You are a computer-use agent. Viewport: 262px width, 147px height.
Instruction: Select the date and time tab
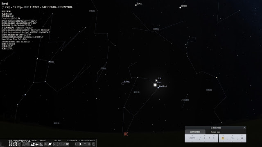click(195, 132)
